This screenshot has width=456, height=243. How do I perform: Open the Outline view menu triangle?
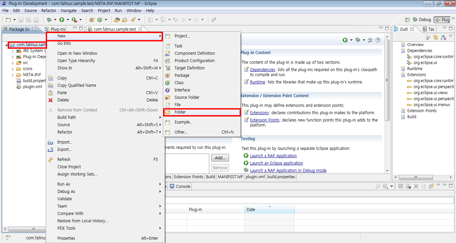(x=451, y=36)
